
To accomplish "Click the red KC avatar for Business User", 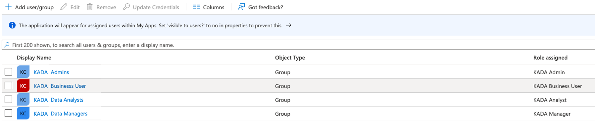I will point(23,86).
